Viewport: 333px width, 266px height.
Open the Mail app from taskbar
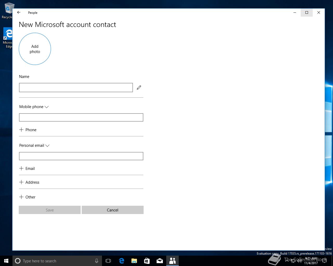(160, 261)
